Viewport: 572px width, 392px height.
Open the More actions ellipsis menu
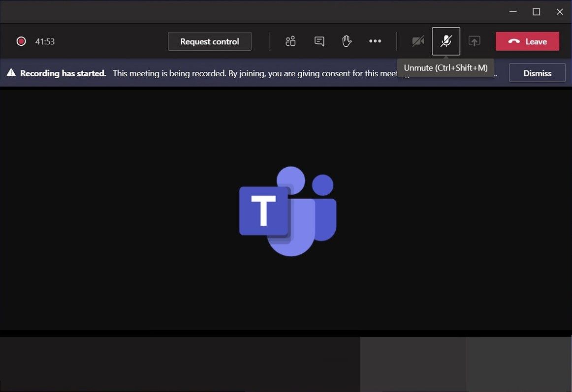click(x=375, y=41)
